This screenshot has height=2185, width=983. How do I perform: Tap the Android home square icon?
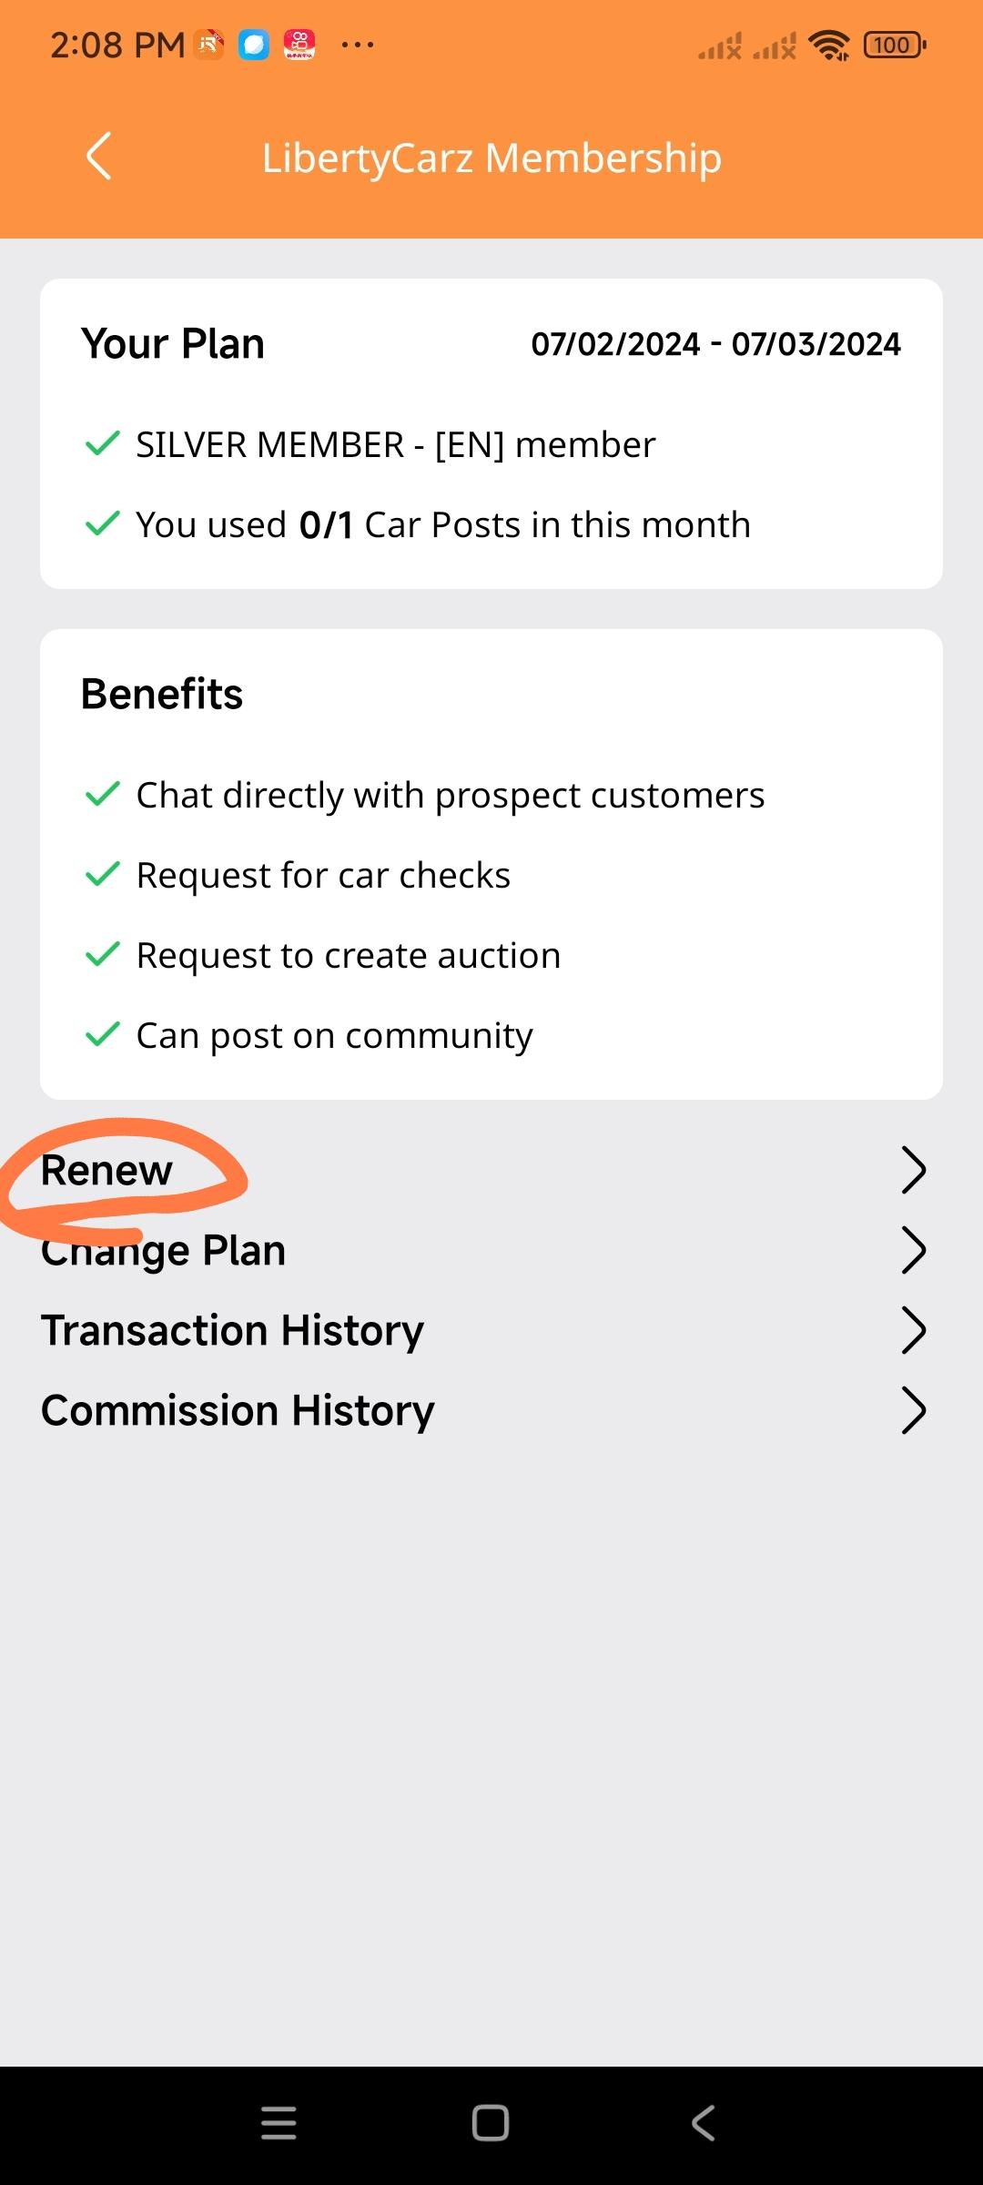(491, 2123)
